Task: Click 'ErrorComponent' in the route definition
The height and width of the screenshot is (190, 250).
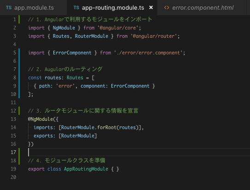Action: pyautogui.click(x=130, y=86)
